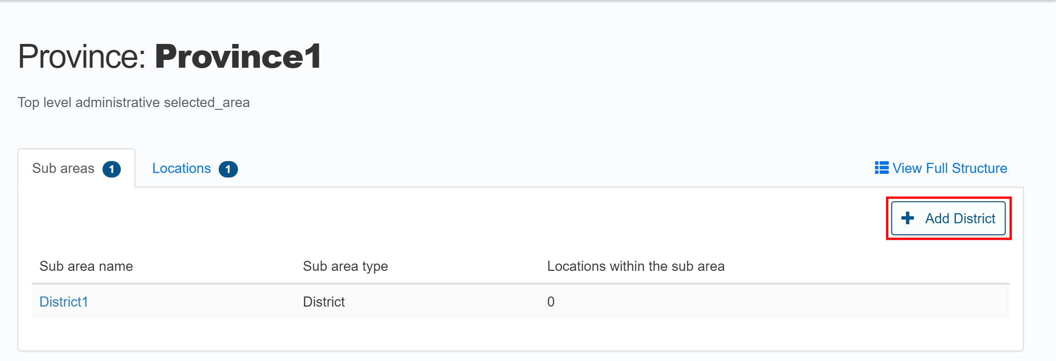Image resolution: width=1056 pixels, height=361 pixels.
Task: Click the Sub area type column header
Action: coord(345,266)
